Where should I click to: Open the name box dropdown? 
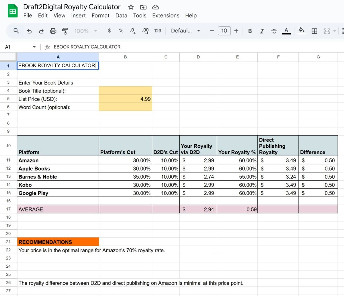click(34, 47)
